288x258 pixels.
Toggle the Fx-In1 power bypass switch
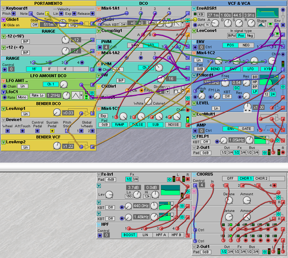click(x=169, y=180)
